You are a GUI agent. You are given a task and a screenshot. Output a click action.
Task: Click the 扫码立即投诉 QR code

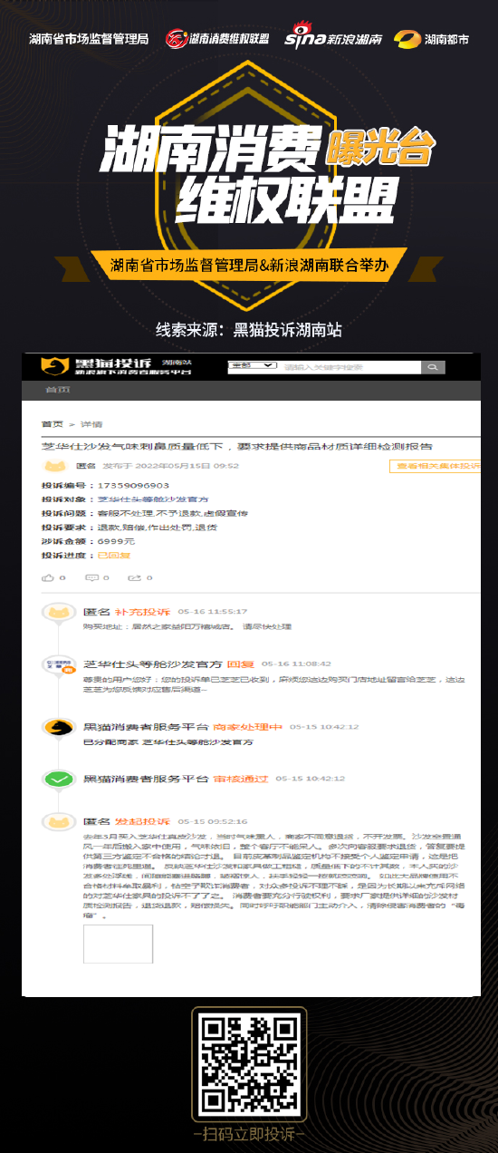249,1063
